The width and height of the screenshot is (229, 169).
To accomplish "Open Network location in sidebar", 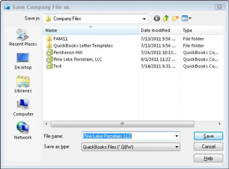I will (x=23, y=130).
